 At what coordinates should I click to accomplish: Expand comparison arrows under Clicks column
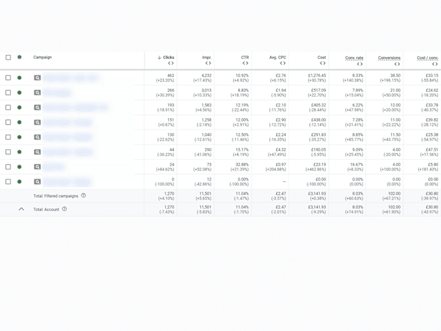[171, 63]
